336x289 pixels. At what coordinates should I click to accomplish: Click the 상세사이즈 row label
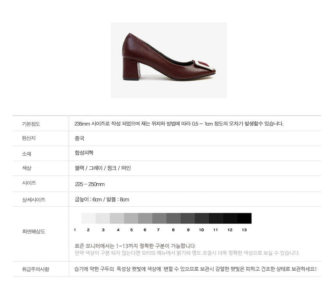(34, 200)
